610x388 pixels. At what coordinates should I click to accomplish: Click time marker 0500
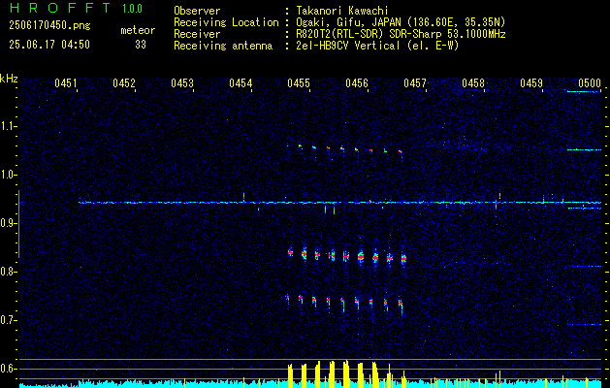590,82
